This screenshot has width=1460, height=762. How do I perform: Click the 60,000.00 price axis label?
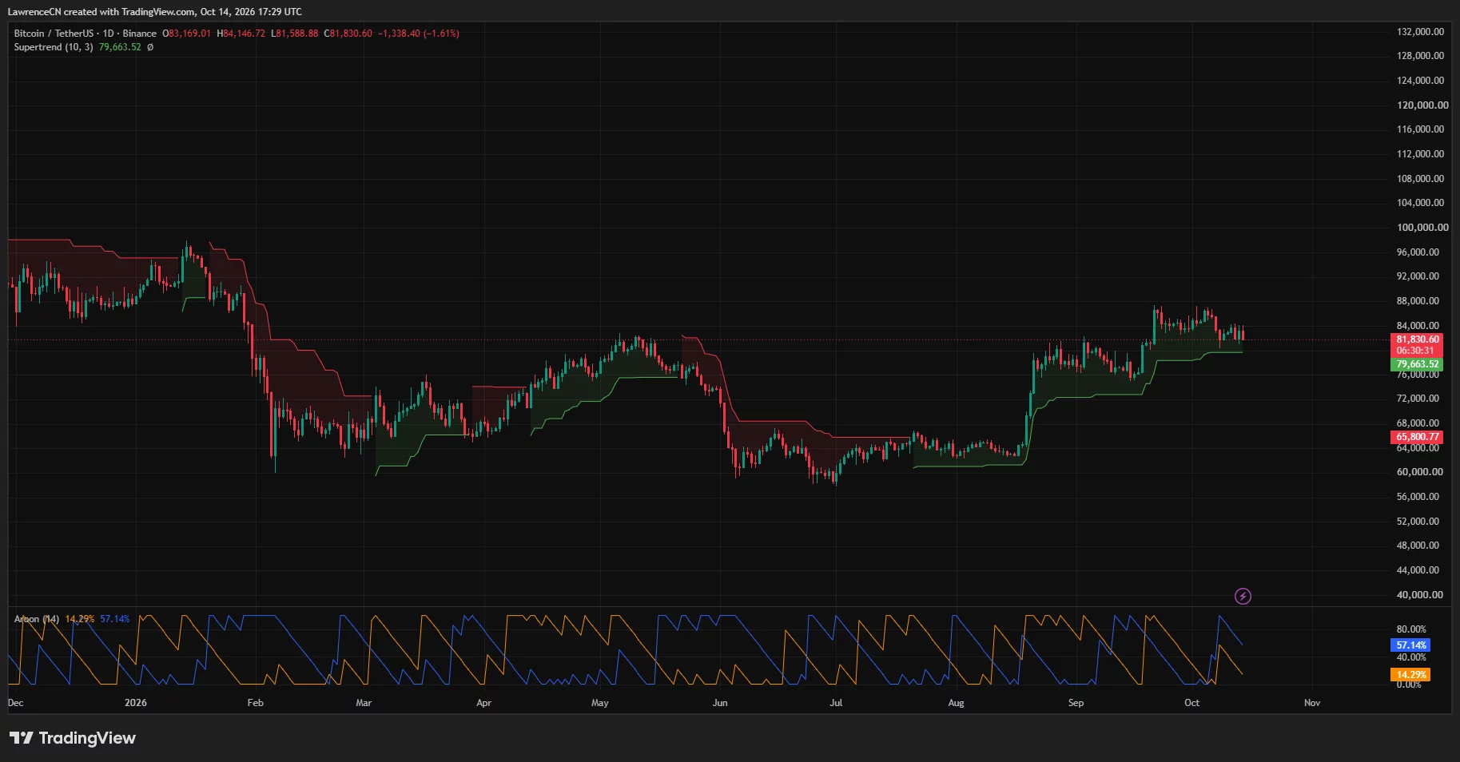(1419, 472)
